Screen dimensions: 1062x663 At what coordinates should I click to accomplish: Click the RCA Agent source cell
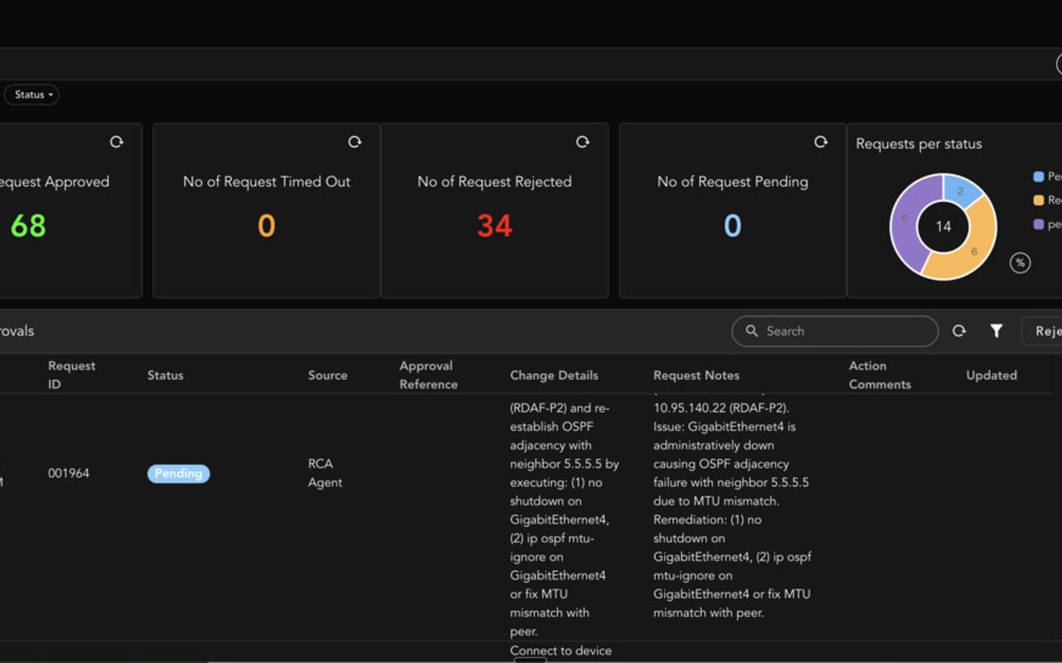coord(325,473)
